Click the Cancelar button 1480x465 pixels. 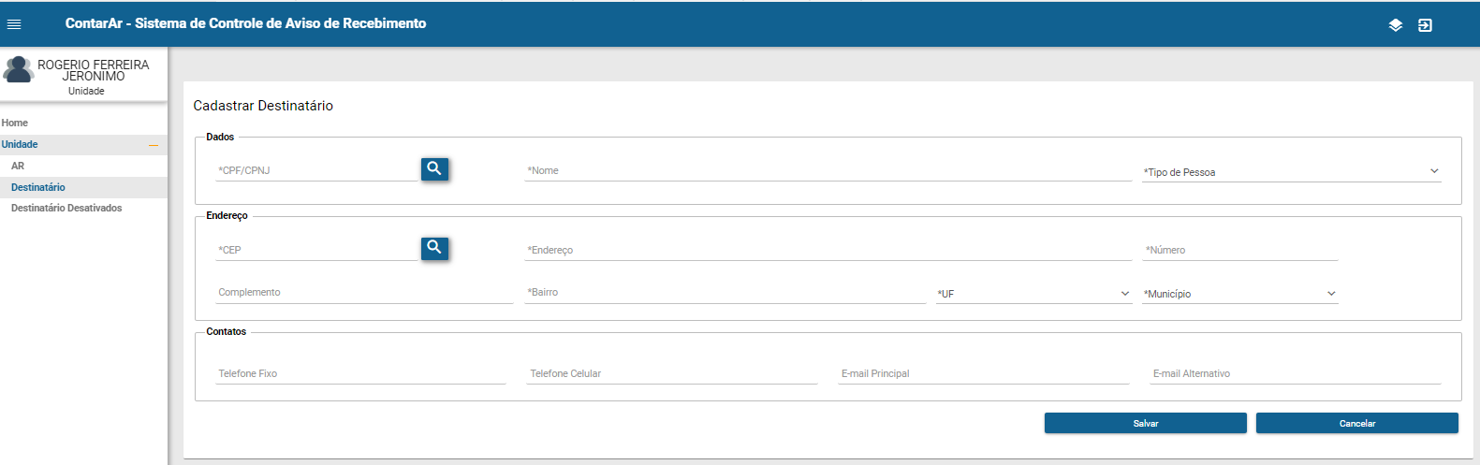coord(1356,424)
